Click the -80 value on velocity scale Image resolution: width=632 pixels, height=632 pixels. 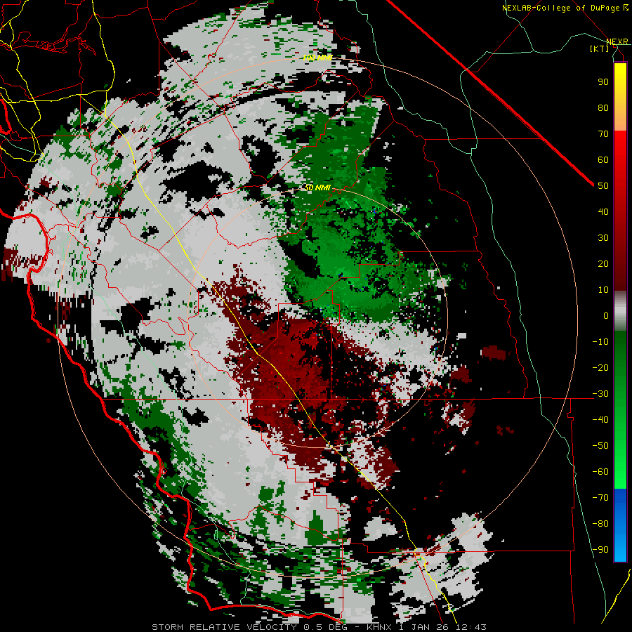point(600,524)
